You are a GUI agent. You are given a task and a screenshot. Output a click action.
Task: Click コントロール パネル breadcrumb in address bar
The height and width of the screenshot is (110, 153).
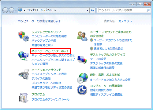tap(40, 10)
